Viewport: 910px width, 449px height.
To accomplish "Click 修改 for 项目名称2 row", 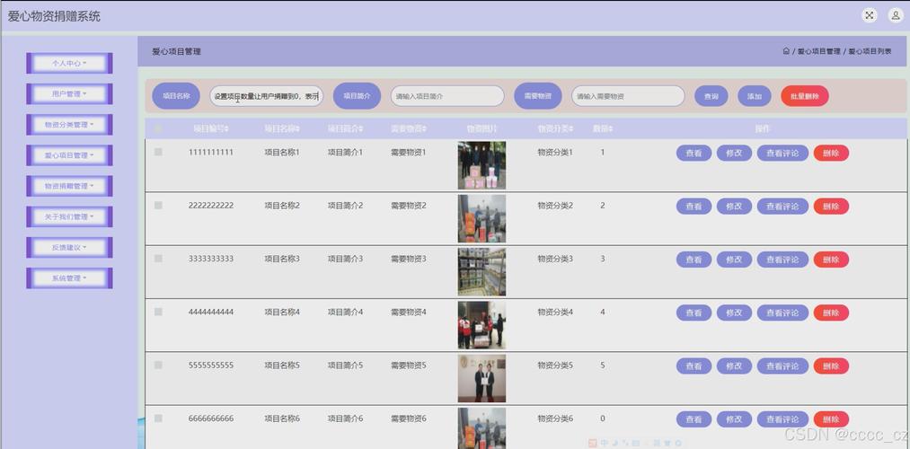I will pyautogui.click(x=734, y=207).
